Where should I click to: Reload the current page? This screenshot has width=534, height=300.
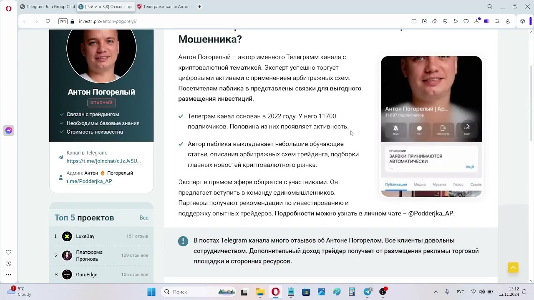pos(48,21)
